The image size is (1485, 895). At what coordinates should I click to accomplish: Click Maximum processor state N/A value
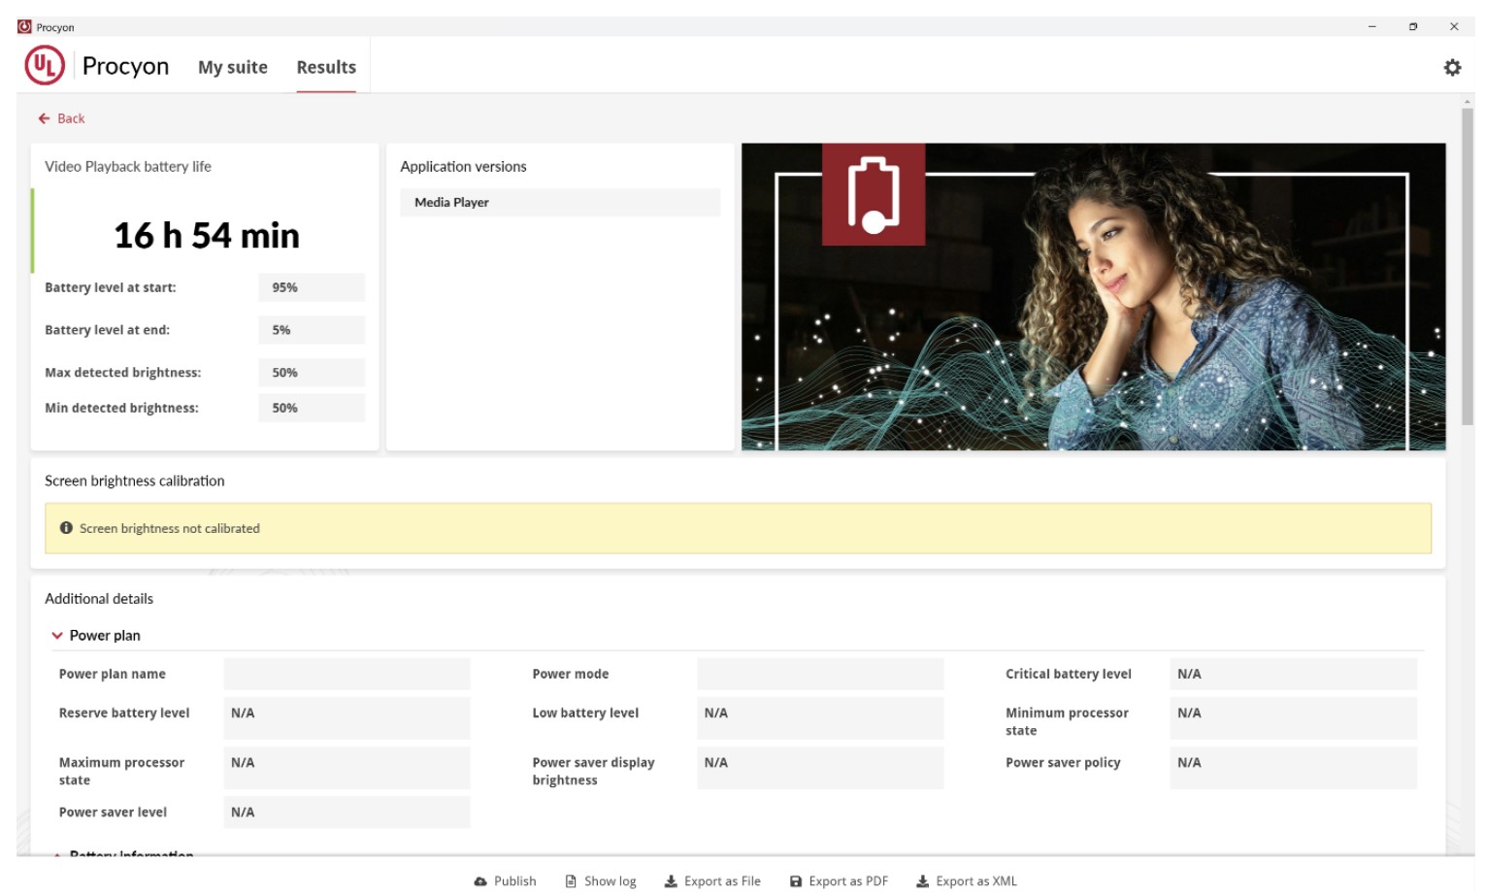click(346, 768)
